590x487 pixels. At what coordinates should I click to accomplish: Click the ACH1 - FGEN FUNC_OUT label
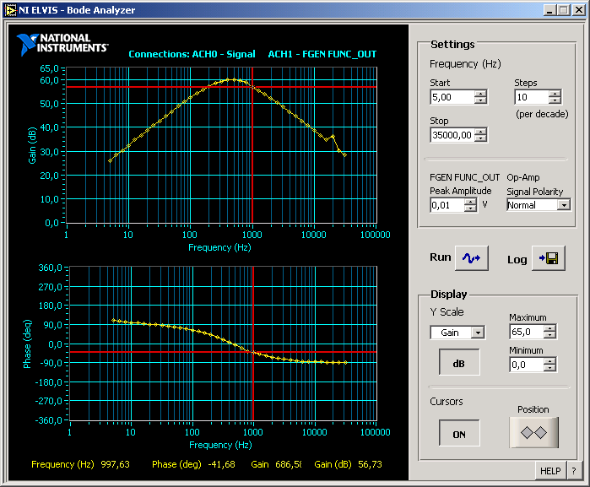click(x=322, y=54)
